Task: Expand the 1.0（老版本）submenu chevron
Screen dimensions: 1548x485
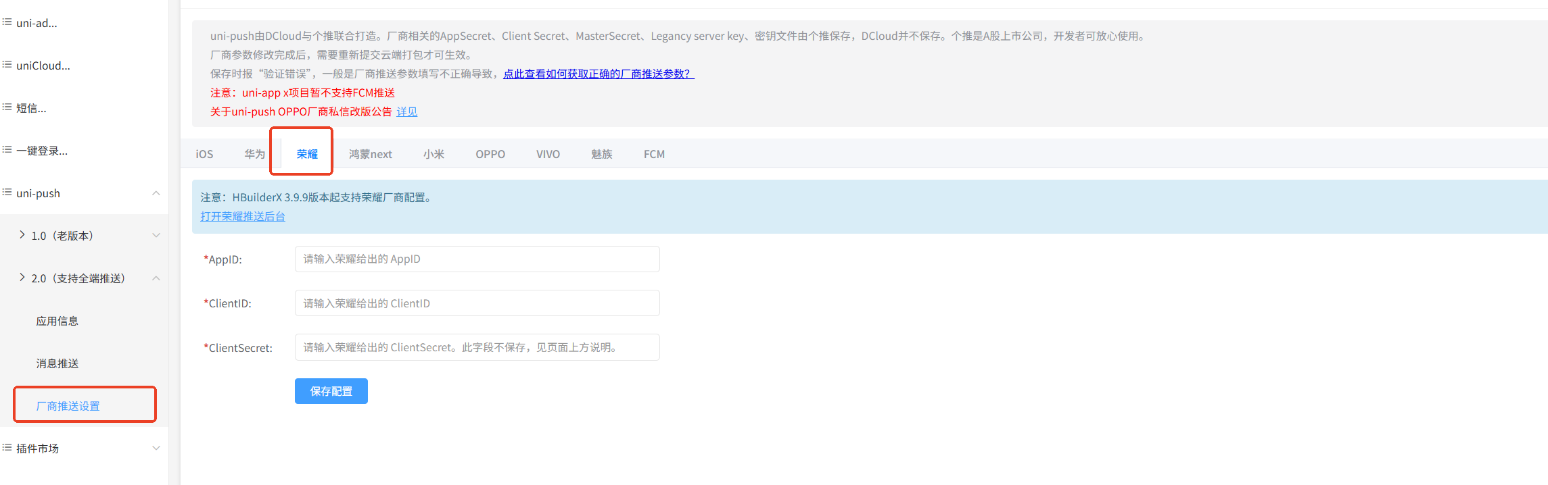Action: click(156, 236)
